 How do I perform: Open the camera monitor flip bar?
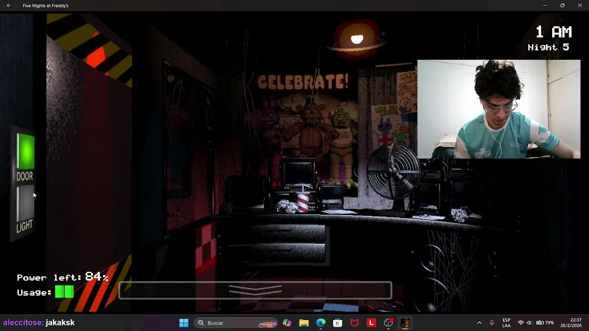coord(255,290)
